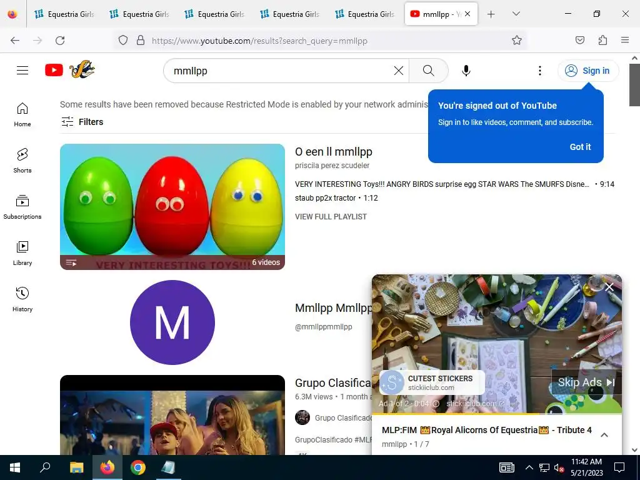Open the Firefox application menu
640x480 pixels.
625,40
